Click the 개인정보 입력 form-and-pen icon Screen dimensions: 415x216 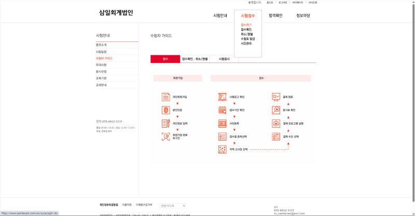point(166,124)
